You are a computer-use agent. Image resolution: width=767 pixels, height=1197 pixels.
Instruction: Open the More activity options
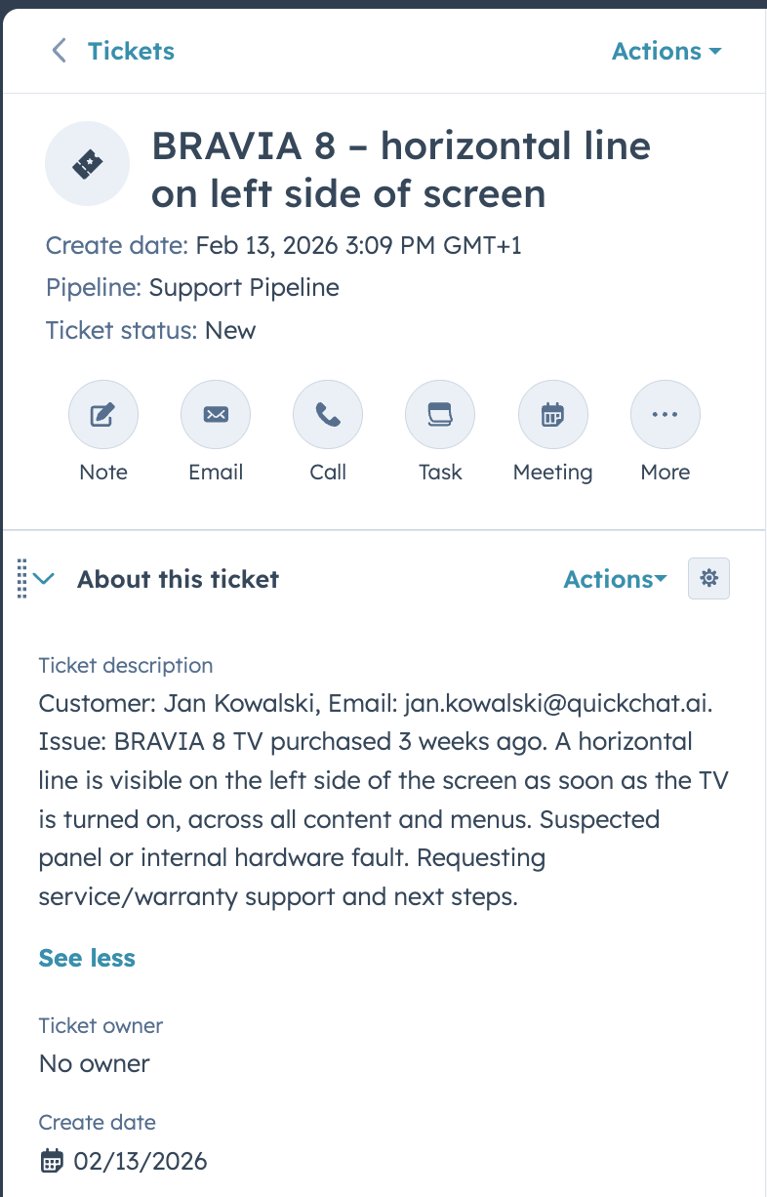pos(665,414)
